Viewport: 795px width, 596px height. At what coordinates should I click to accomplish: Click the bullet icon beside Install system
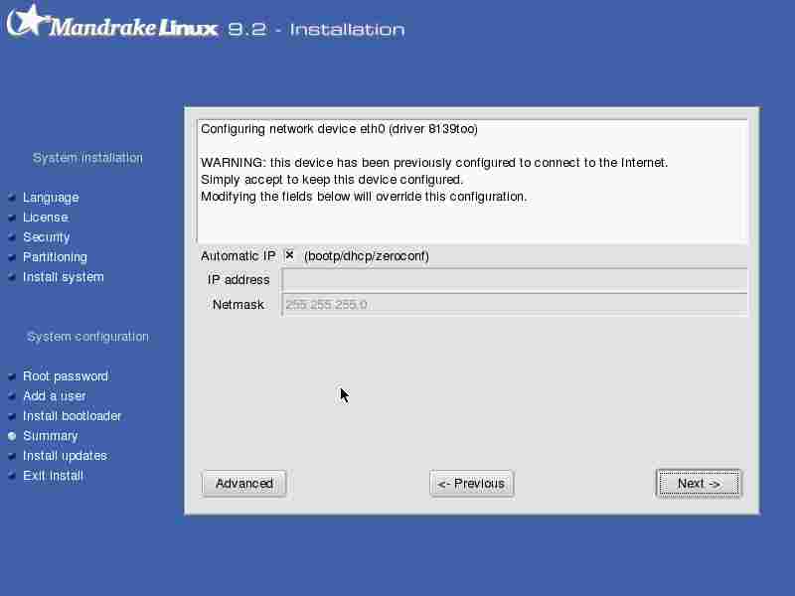[12, 277]
